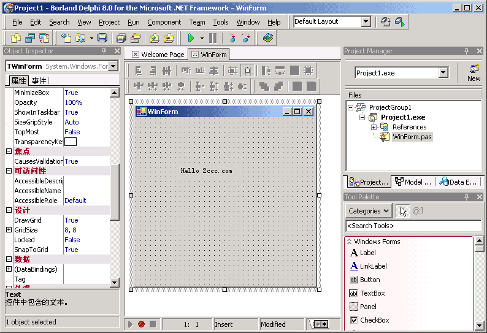Click the Remove File from Project icon
This screenshot has width=487, height=333.
[x=168, y=38]
